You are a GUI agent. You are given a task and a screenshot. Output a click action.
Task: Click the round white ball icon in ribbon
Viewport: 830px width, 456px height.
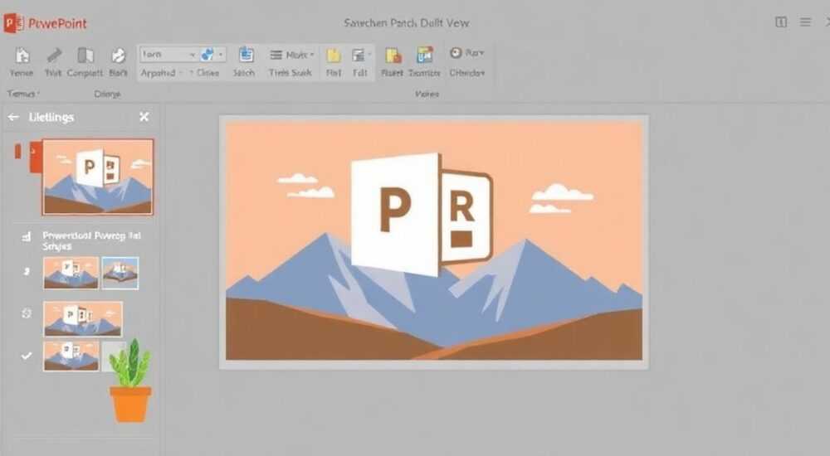119,56
